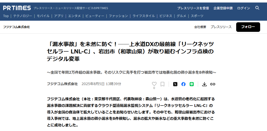Download the press release via download icon
This screenshot has width=267, height=131.
[x=204, y=84]
